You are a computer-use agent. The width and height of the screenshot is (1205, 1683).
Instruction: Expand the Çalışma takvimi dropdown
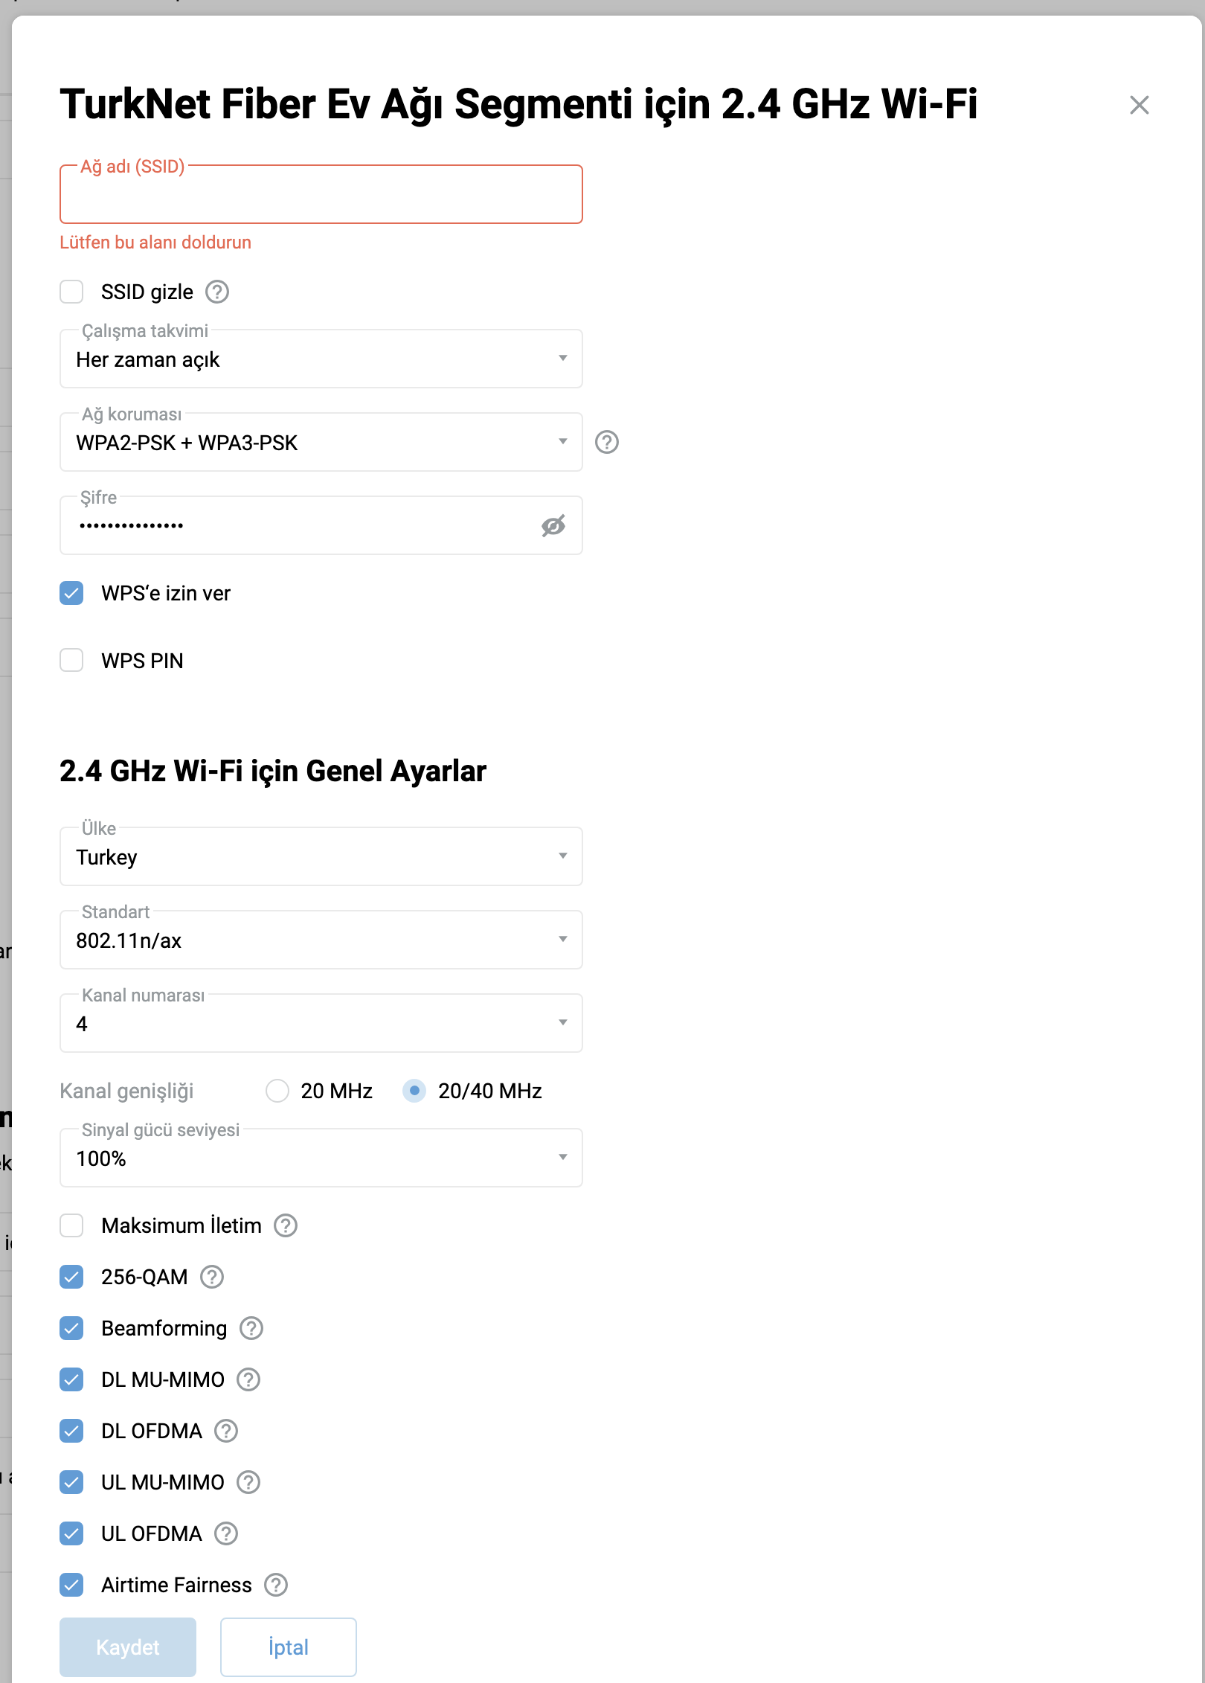click(321, 359)
